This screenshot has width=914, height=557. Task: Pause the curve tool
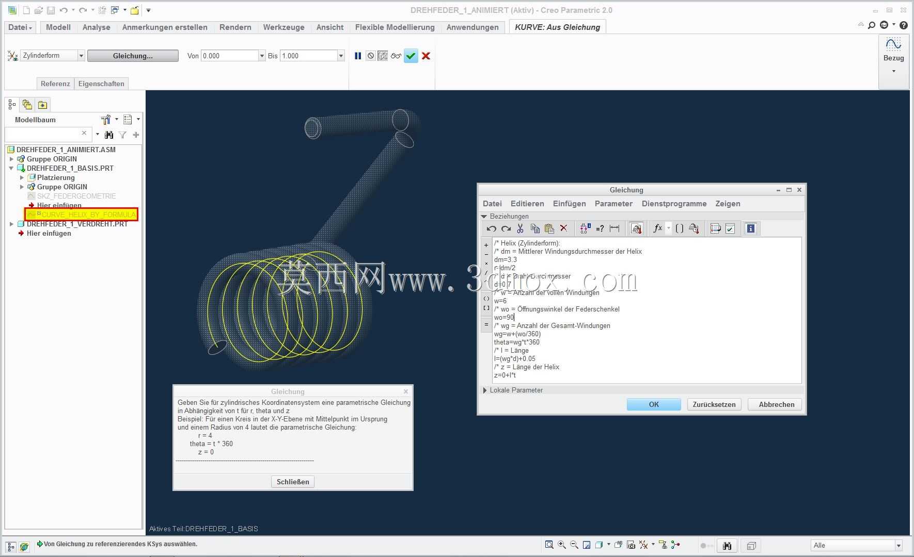pos(358,56)
